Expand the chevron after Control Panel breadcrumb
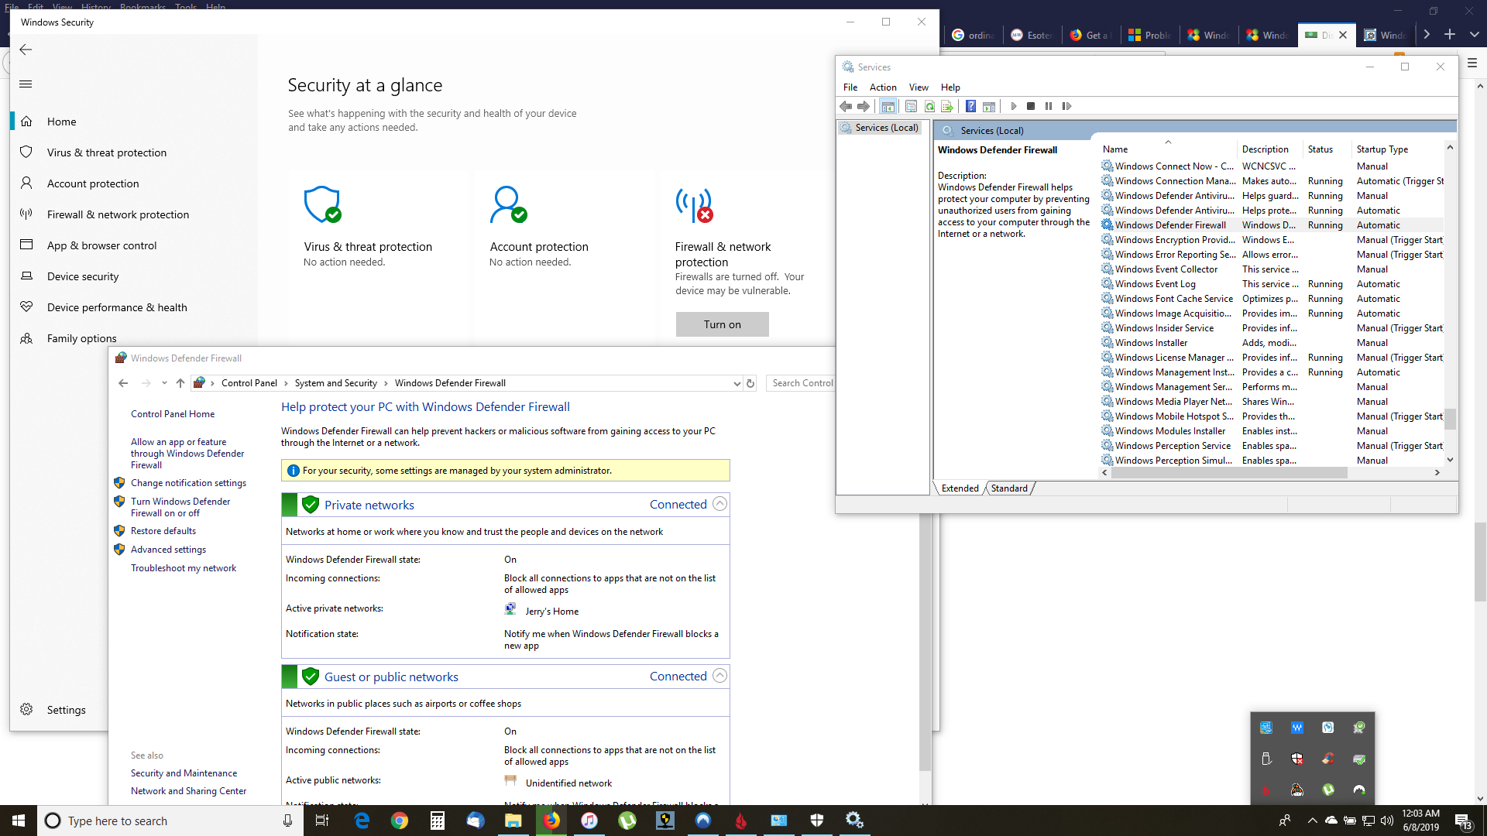This screenshot has width=1487, height=836. click(x=286, y=383)
